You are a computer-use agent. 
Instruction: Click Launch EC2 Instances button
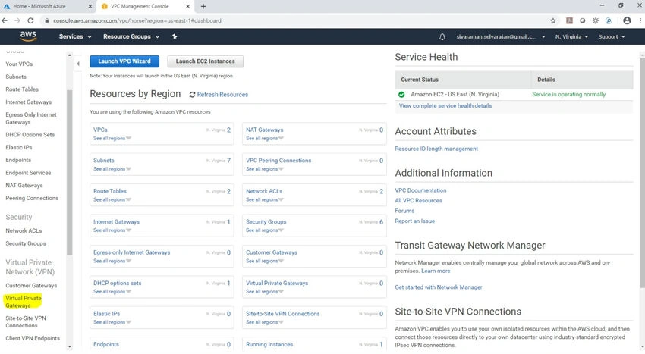click(206, 61)
